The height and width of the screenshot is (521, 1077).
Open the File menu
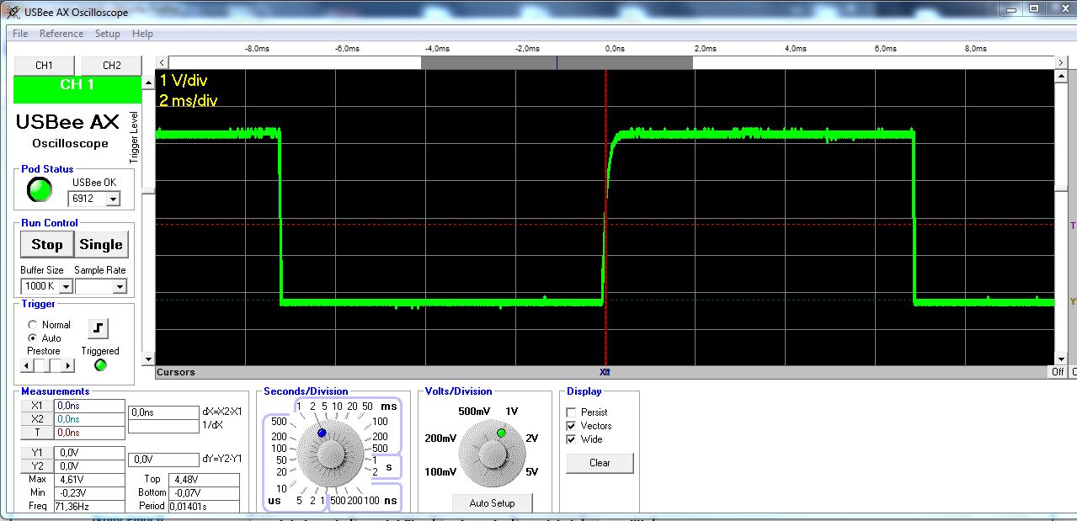tap(20, 34)
